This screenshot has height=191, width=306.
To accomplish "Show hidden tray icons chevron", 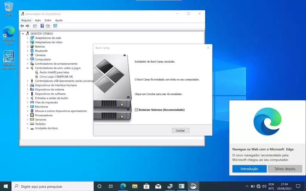I will pyautogui.click(x=247, y=186).
